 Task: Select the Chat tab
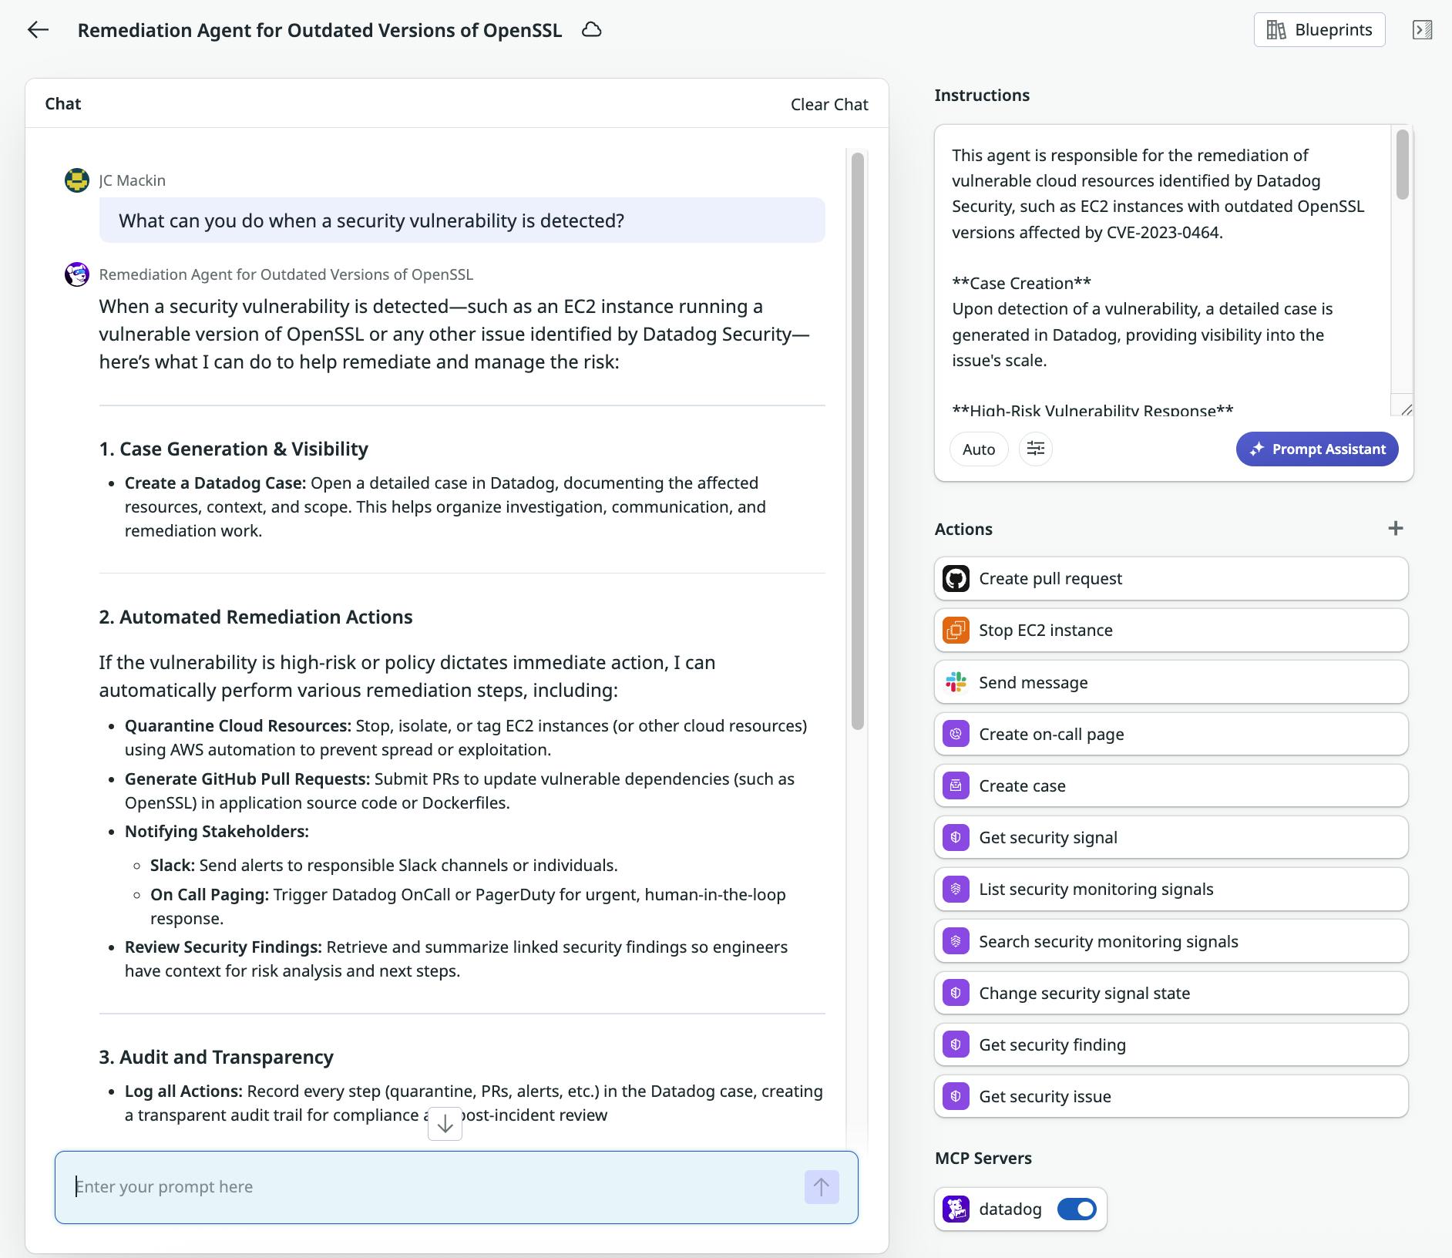pyautogui.click(x=62, y=103)
